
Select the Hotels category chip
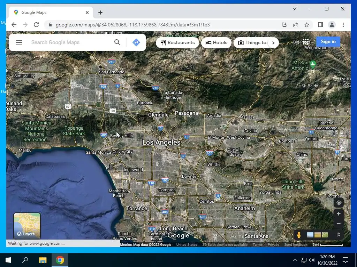coord(216,43)
